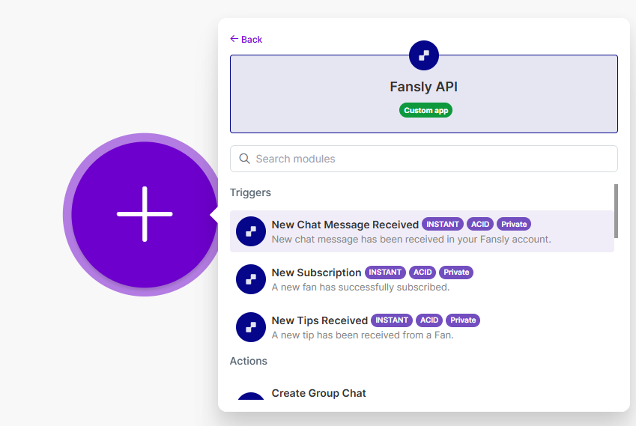
Task: Click the Fansly API logo in header
Action: pyautogui.click(x=423, y=55)
